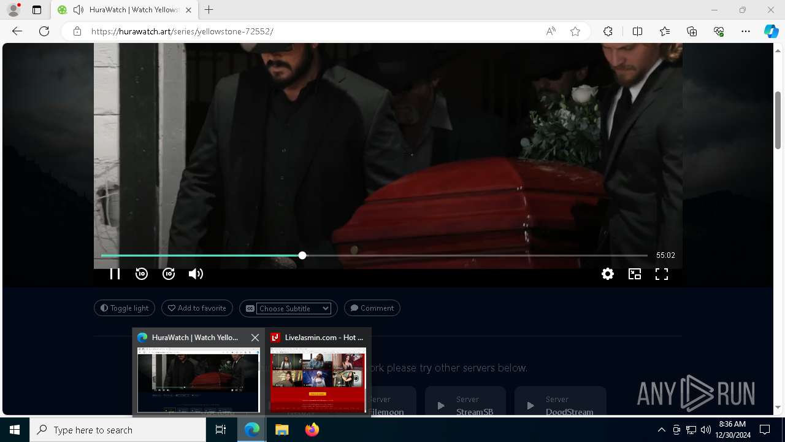Open the Comment section
Viewport: 785px width, 442px height.
(372, 308)
